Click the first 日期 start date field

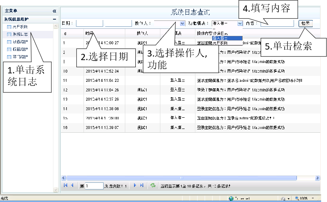pos(89,23)
